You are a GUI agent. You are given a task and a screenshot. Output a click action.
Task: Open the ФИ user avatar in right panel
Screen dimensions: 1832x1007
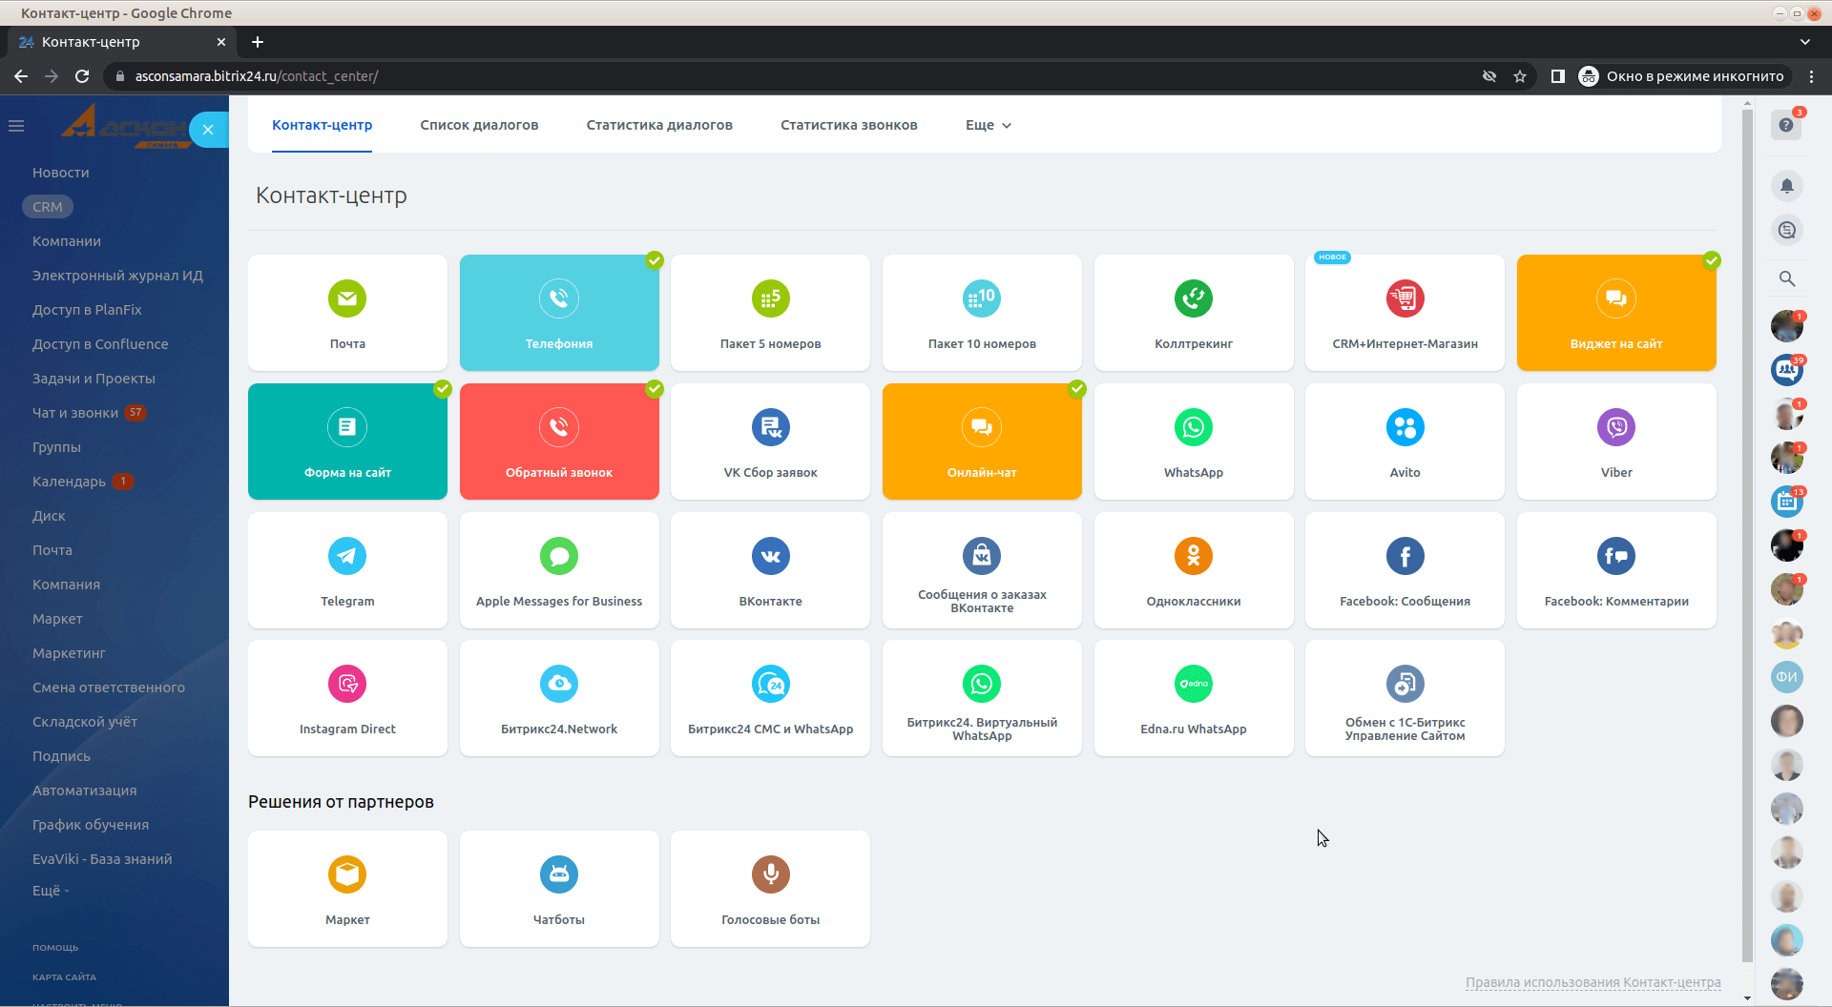coord(1786,677)
